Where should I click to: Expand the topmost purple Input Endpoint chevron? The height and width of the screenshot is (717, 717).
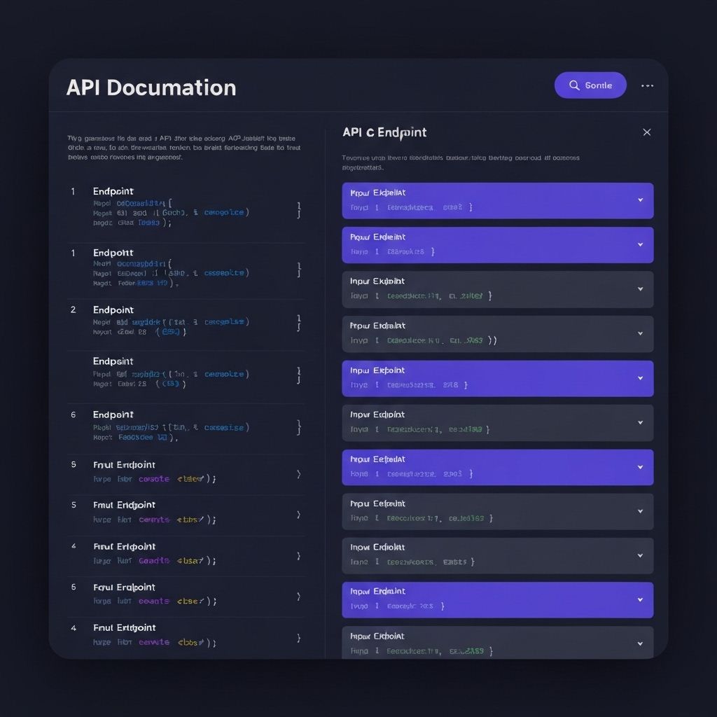point(640,200)
